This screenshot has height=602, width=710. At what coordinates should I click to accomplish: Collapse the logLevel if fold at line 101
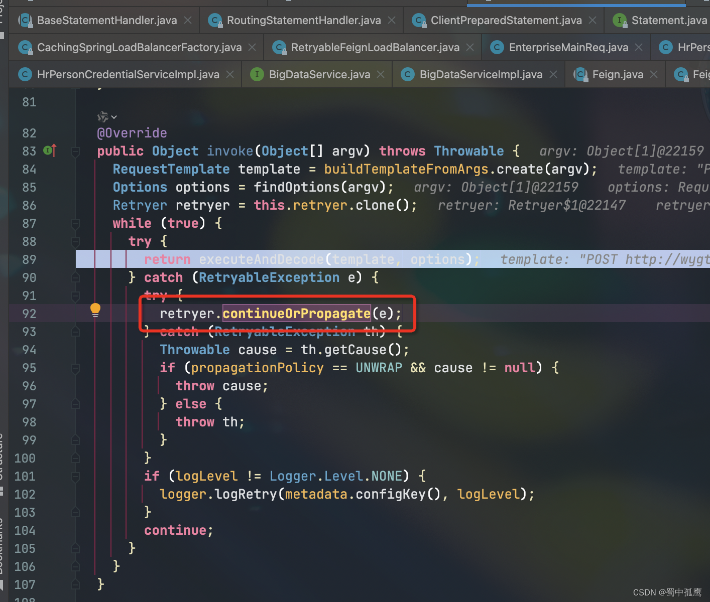(75, 476)
